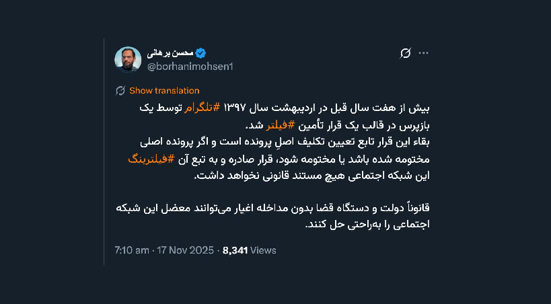This screenshot has width=551, height=304.
Task: Click the blue verified badge
Action: pos(200,53)
